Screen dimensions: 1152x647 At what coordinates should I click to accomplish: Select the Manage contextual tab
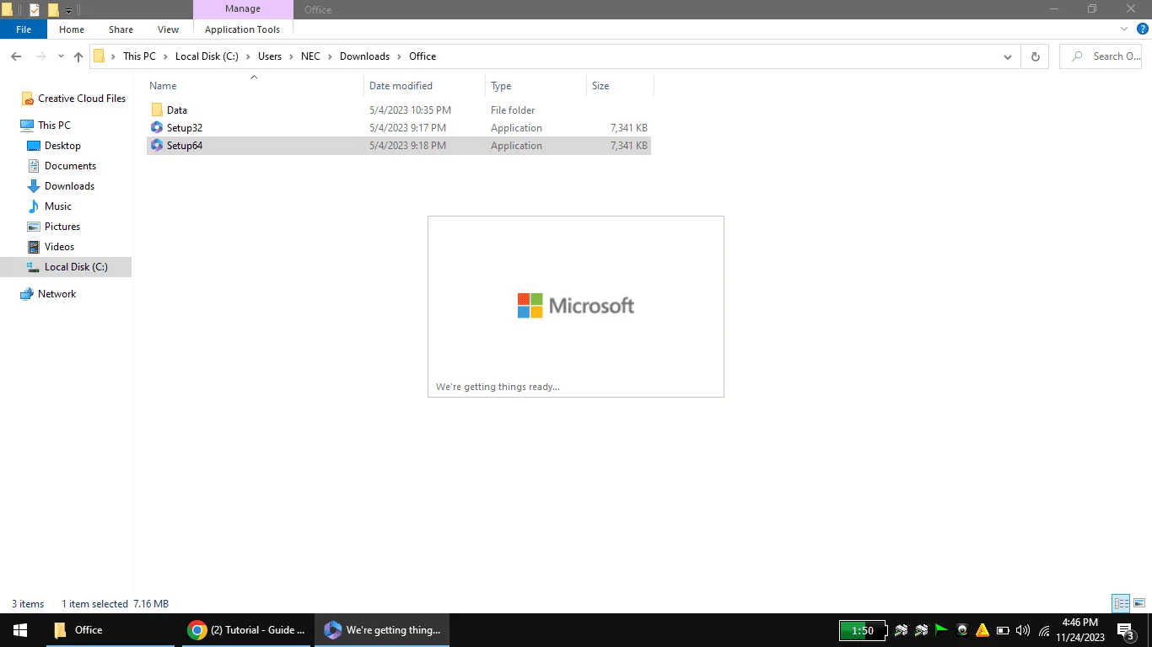pyautogui.click(x=243, y=9)
